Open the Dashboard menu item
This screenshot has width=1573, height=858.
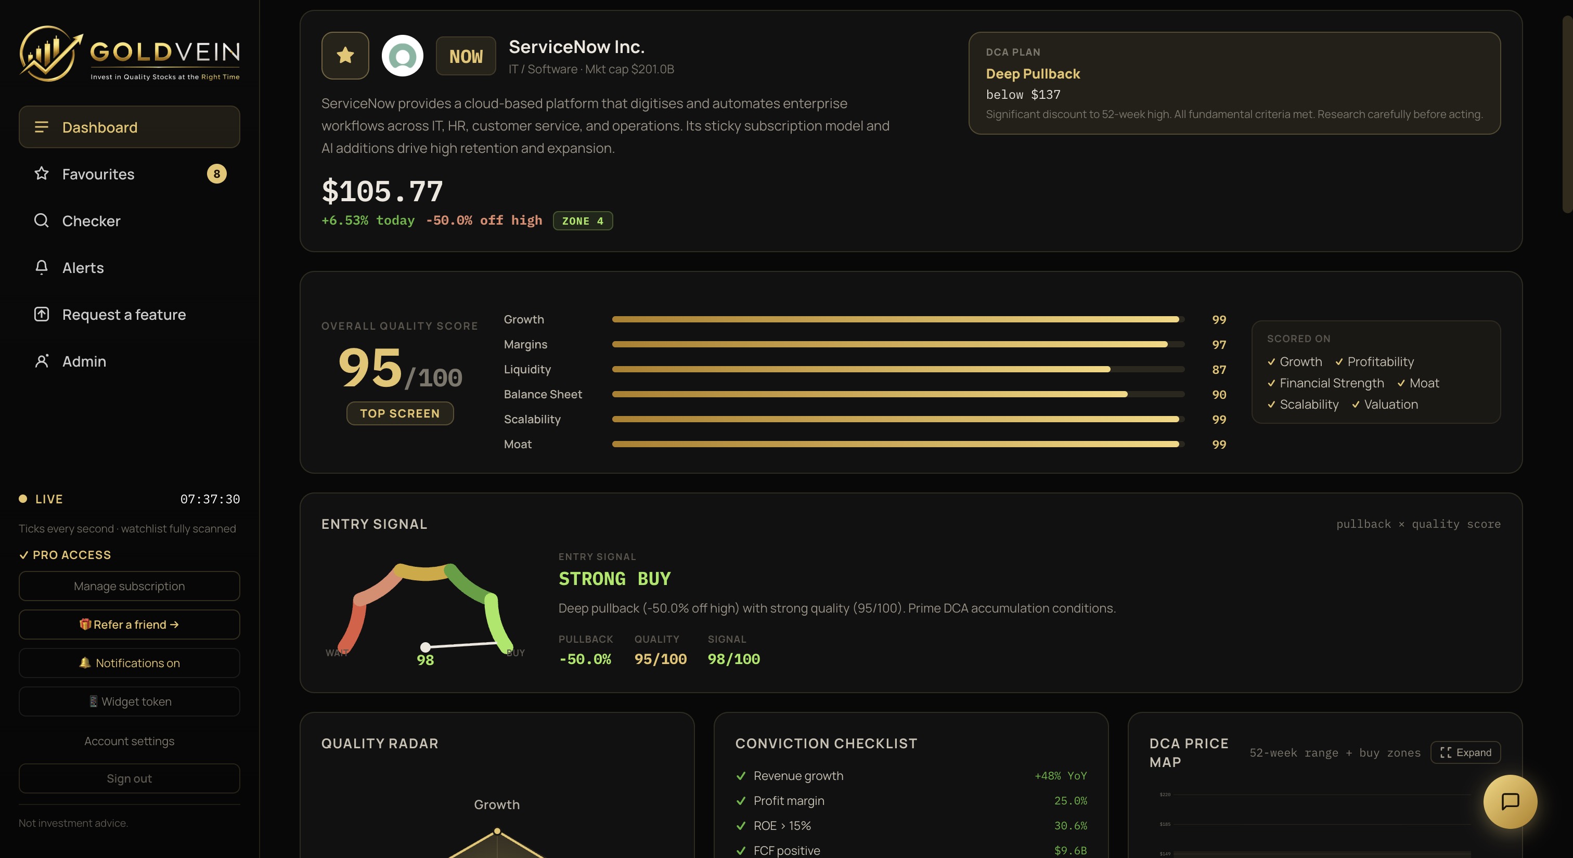click(x=130, y=127)
